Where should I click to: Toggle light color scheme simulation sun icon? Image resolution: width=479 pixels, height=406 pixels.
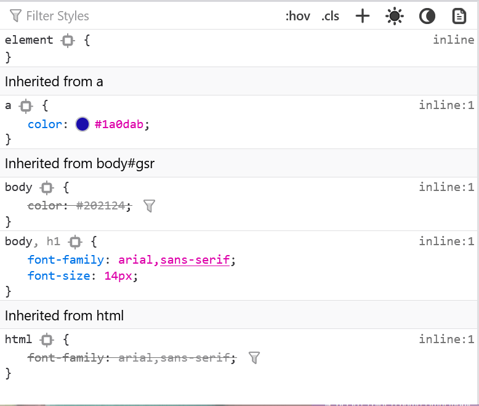pyautogui.click(x=395, y=16)
